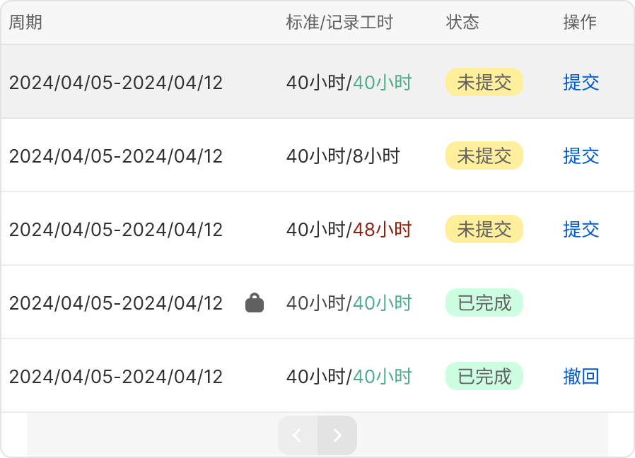The width and height of the screenshot is (635, 458).
Task: Click the 已完成 badge in the locked row
Action: (484, 303)
